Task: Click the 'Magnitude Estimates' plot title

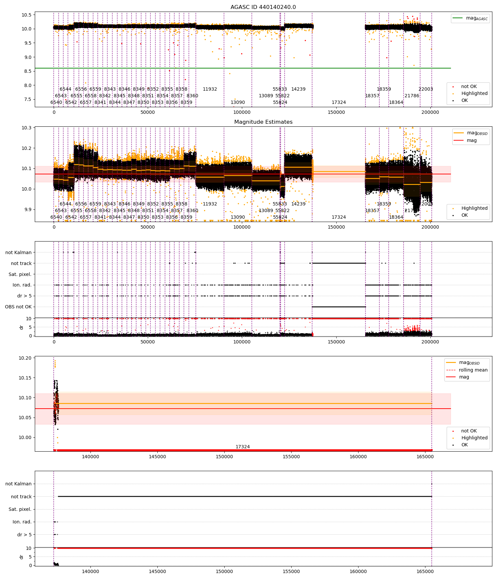Action: (x=263, y=122)
